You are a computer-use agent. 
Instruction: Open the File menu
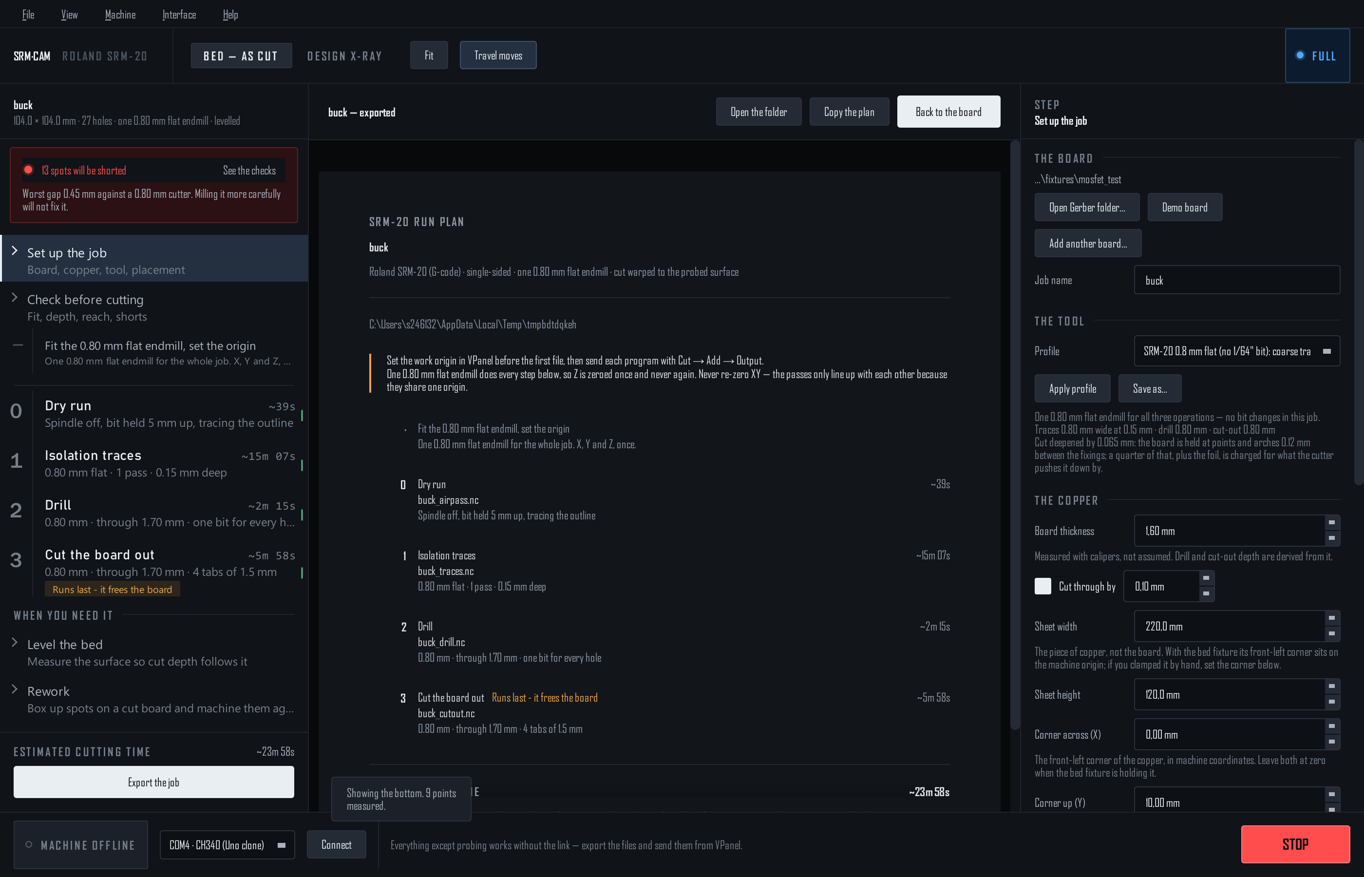tap(28, 14)
